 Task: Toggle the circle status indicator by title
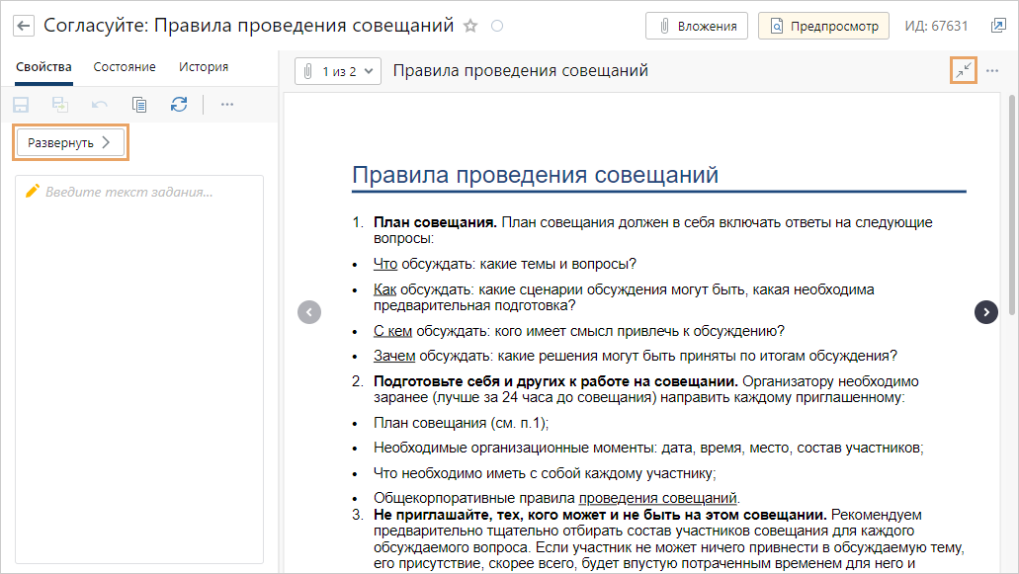[x=496, y=27]
